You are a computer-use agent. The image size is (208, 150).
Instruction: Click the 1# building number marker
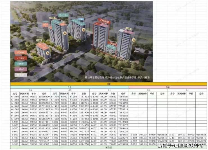[48, 53]
